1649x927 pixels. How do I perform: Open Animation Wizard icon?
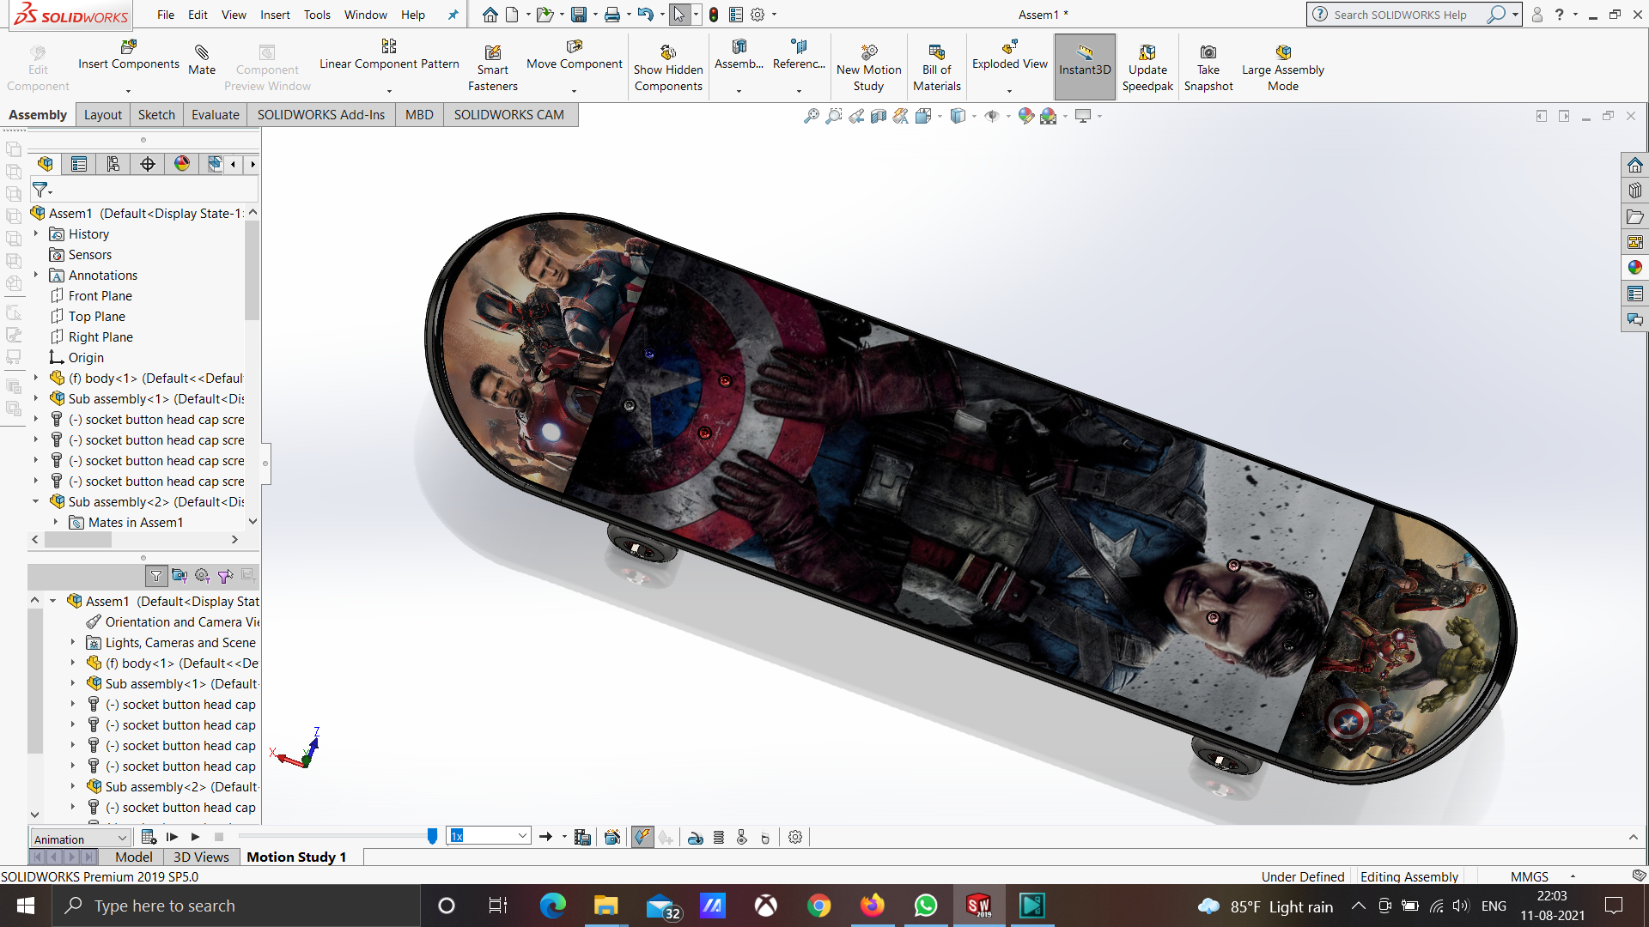612,837
